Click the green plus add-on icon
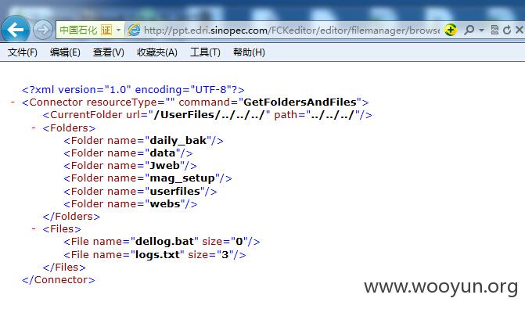Viewport: 525px width, 309px height. [451, 31]
